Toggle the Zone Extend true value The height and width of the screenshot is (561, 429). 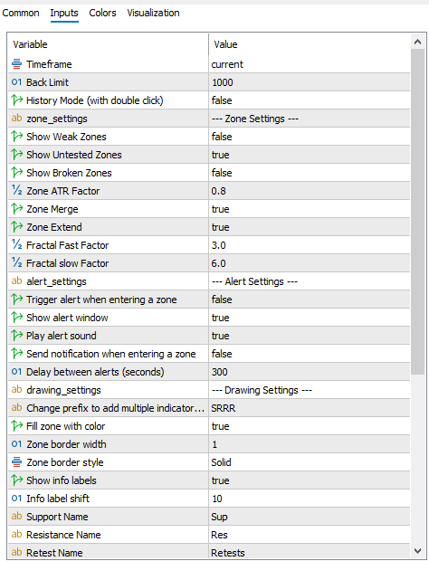(310, 227)
